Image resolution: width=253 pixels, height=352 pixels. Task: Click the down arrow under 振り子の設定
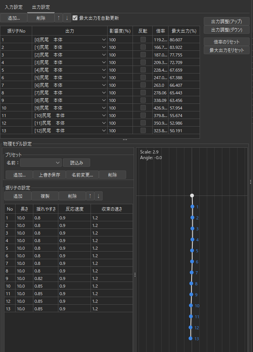[x=98, y=196]
